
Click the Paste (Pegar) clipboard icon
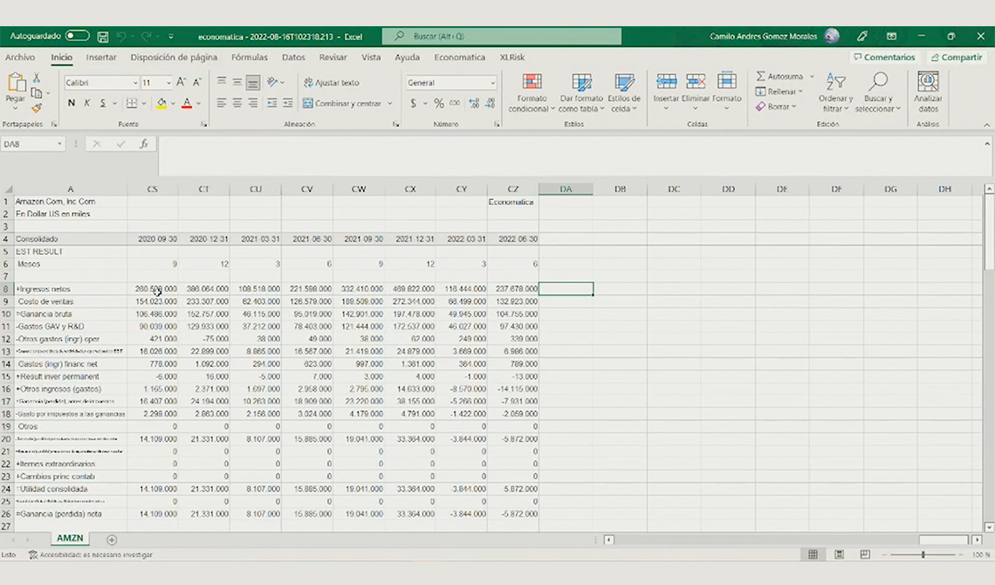tap(15, 82)
